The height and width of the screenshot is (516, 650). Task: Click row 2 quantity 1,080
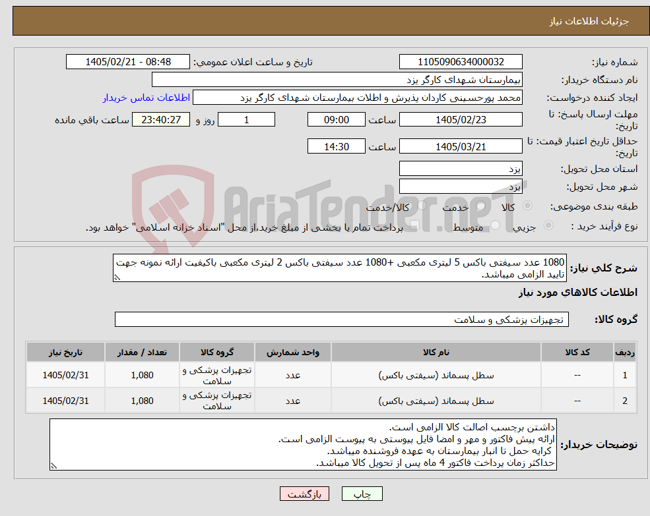[142, 401]
